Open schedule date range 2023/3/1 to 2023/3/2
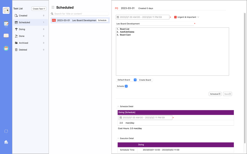 point(145,117)
